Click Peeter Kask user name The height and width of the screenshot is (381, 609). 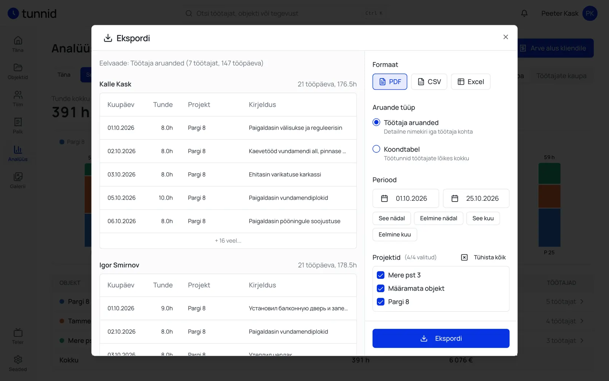click(x=560, y=13)
